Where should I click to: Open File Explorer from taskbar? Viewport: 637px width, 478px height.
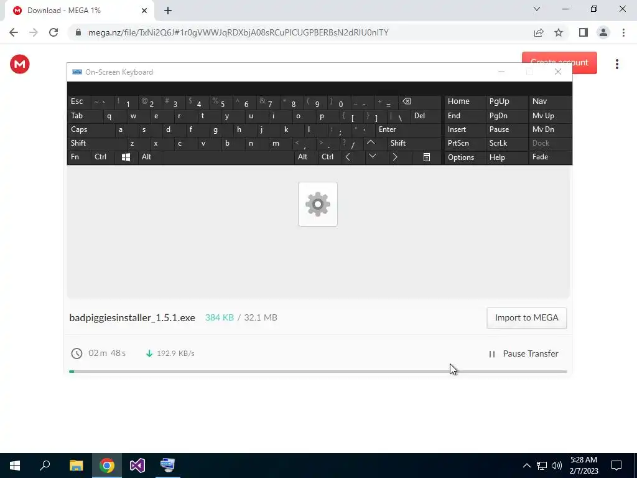click(76, 466)
